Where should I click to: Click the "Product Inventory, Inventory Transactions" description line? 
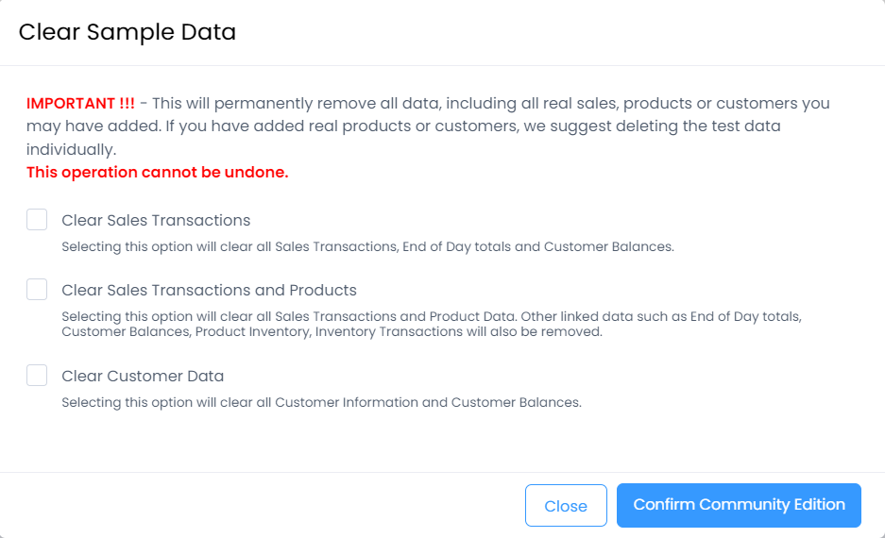(x=332, y=332)
